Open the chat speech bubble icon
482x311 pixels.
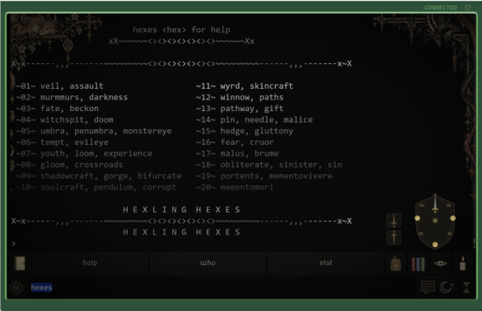click(x=428, y=287)
